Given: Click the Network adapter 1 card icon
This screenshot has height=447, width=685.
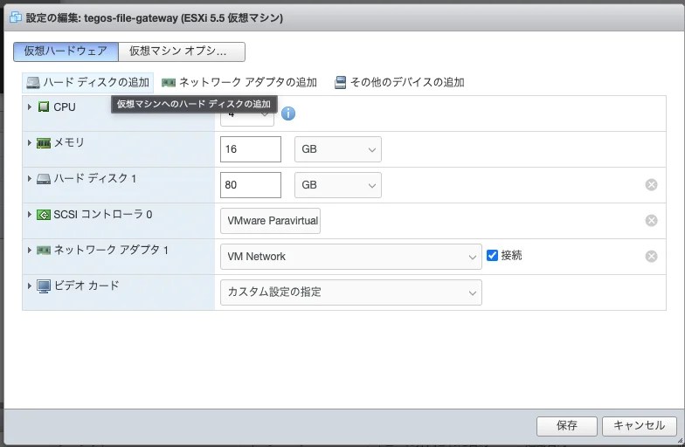Looking at the screenshot, I should click(44, 251).
